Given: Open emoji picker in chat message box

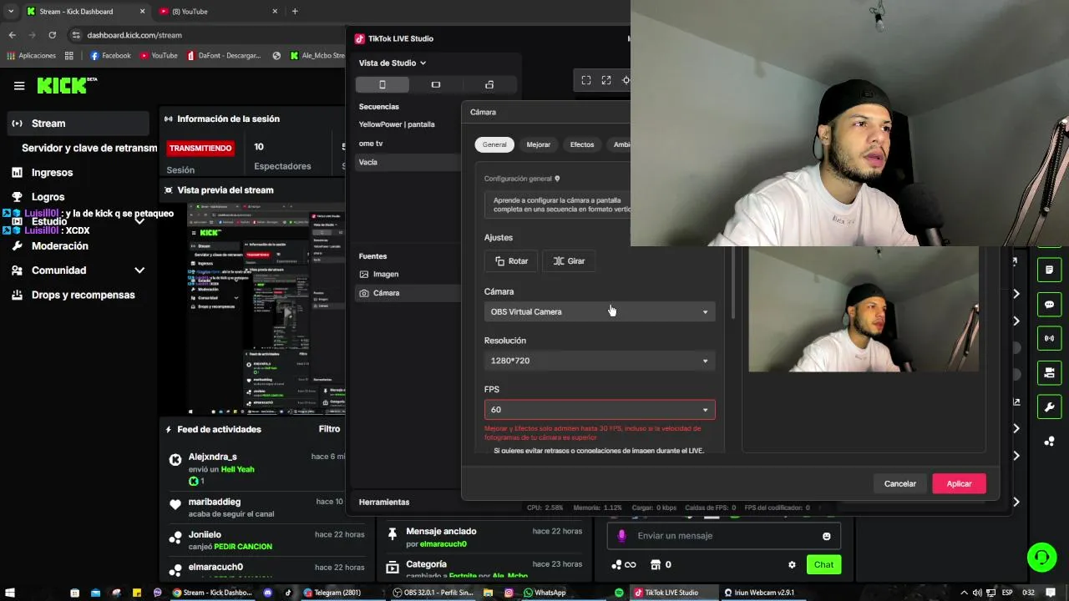Looking at the screenshot, I should tap(827, 536).
